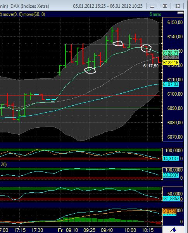Click the green 6128,71 price tag
The width and height of the screenshot is (188, 233).
(x=171, y=53)
